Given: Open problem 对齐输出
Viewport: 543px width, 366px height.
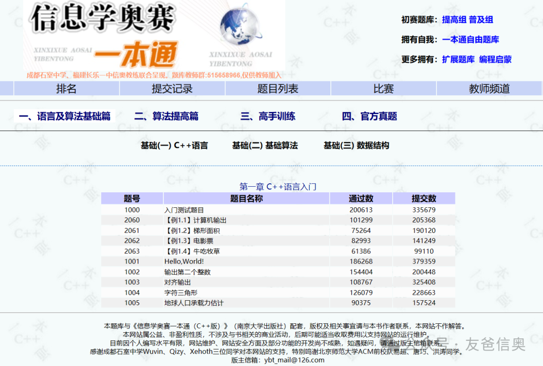Looking at the screenshot, I should tap(177, 282).
